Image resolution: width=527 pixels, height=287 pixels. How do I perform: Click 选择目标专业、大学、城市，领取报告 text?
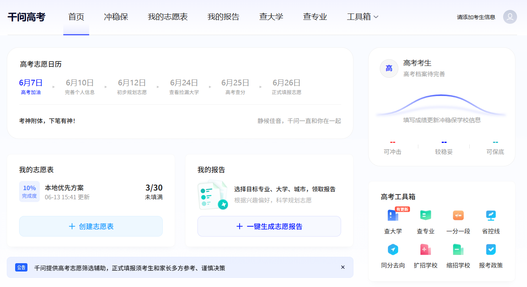click(285, 189)
